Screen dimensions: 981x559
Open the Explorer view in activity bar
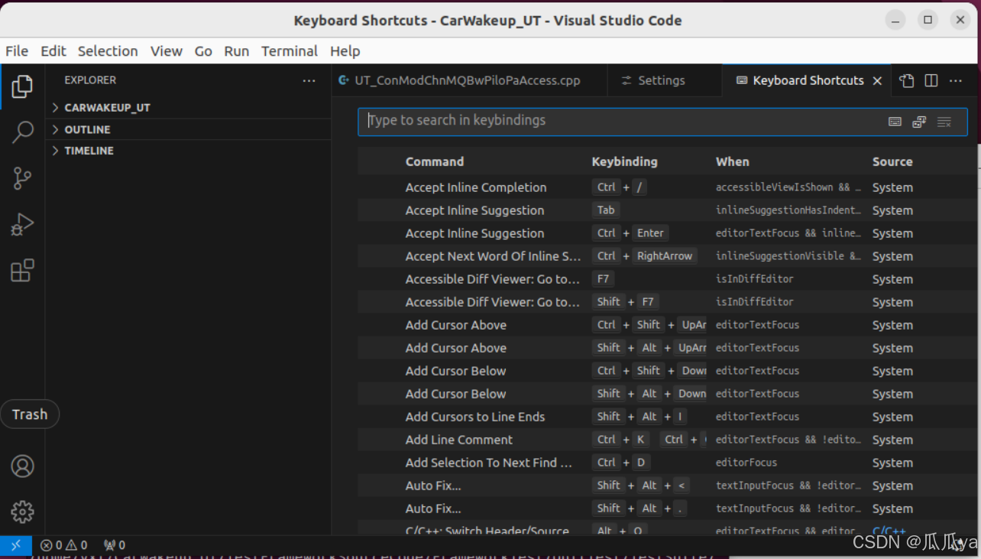(22, 86)
